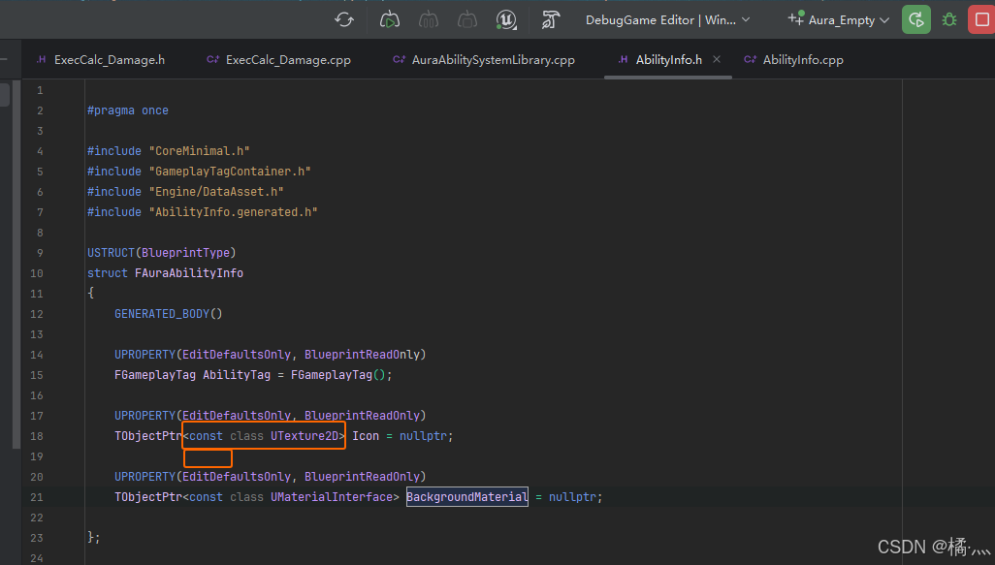The image size is (995, 565).
Task: Click the refresh/sync toolbar icon
Action: [344, 19]
